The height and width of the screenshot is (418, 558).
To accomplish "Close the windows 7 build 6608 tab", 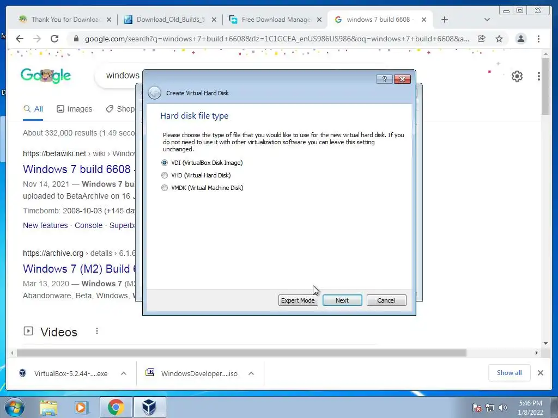I will (x=424, y=20).
